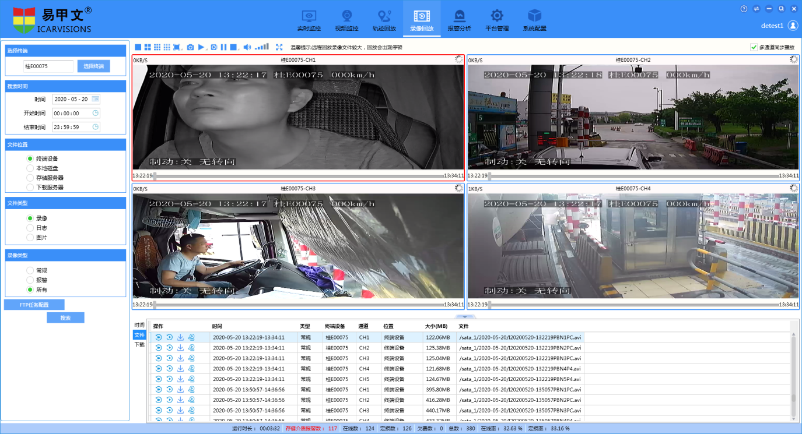This screenshot has width=802, height=434.
Task: Select 下载服务器 file location
Action: (30, 188)
